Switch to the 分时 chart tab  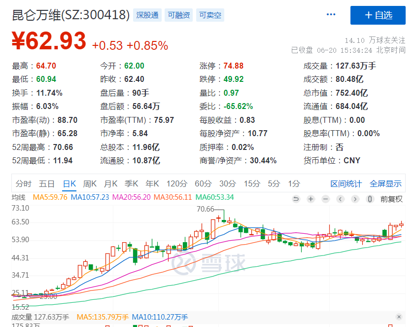click(23, 183)
